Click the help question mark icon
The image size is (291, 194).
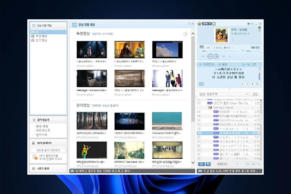[185, 34]
